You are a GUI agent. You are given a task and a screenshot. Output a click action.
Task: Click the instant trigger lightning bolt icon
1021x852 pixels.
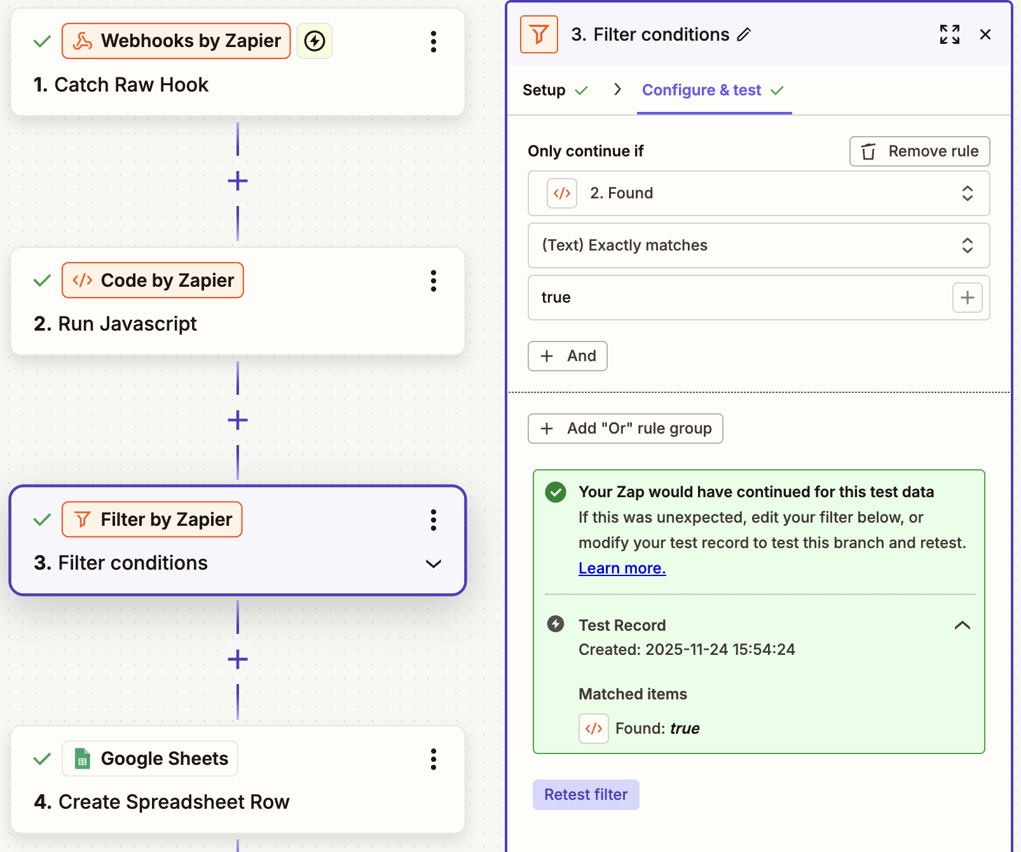pyautogui.click(x=315, y=41)
